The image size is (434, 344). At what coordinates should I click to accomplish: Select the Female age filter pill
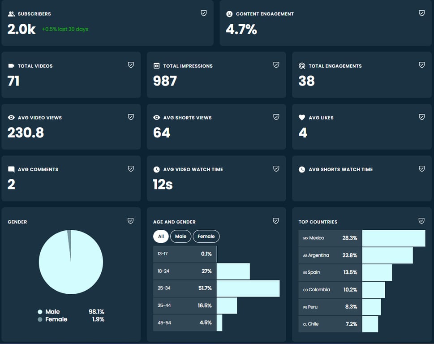[206, 236]
